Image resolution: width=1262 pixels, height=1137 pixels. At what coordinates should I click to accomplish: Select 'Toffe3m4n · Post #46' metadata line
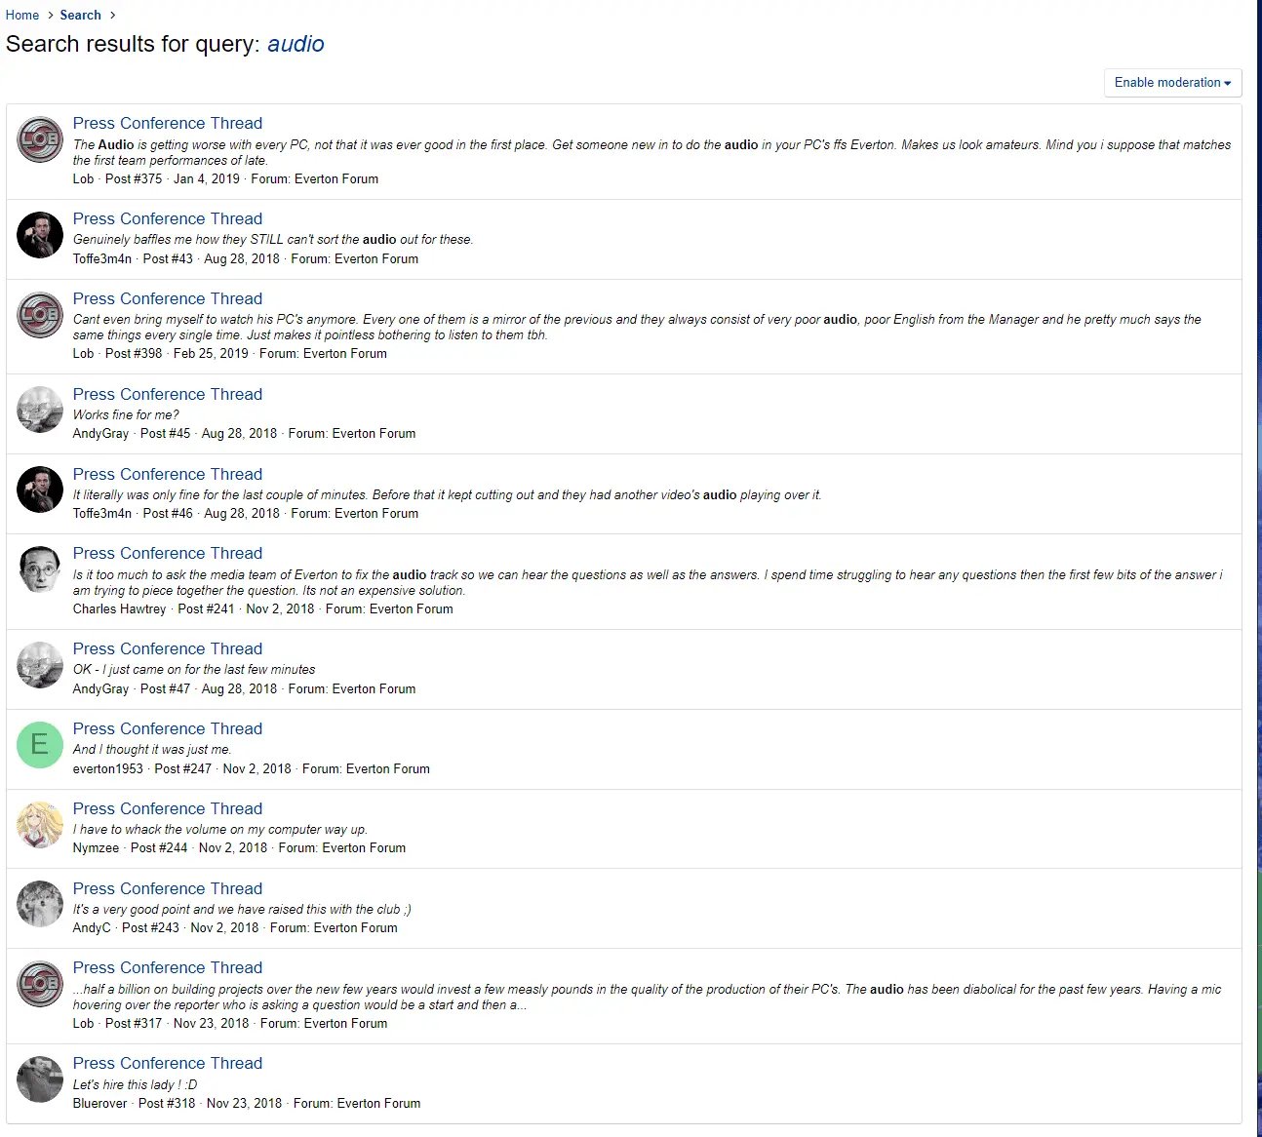coord(246,514)
